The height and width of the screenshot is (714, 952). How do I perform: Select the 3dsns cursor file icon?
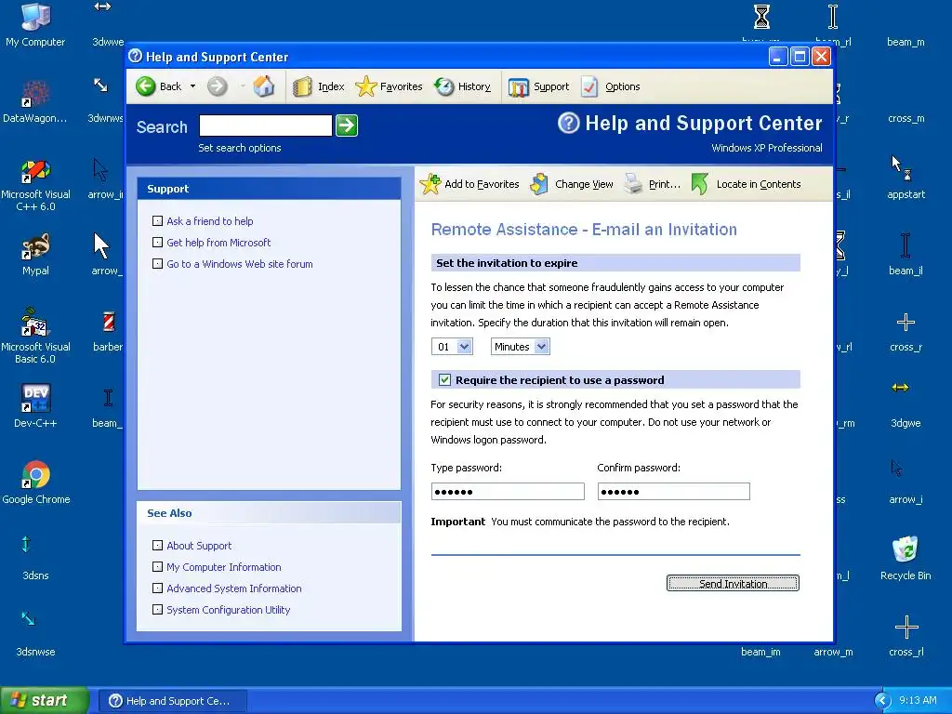[x=35, y=558]
